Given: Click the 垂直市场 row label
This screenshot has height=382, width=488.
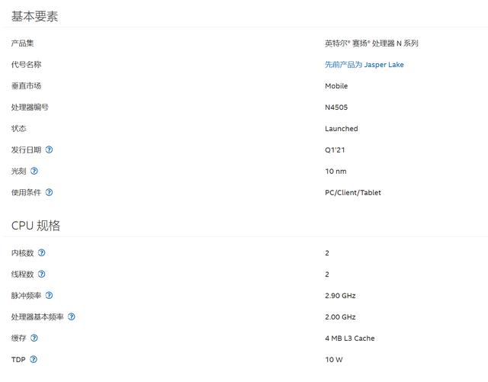Looking at the screenshot, I should (27, 86).
